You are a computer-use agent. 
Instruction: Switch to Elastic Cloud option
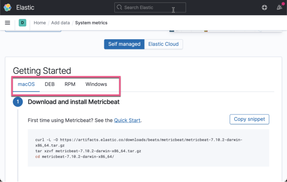(164, 44)
